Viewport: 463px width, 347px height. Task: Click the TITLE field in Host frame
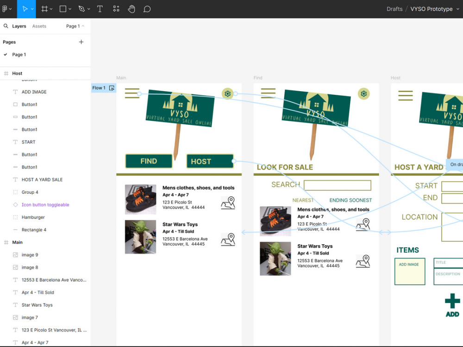pos(448,263)
